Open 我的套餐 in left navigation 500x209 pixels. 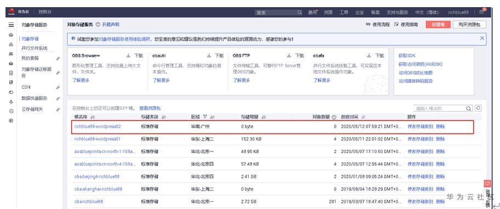point(30,58)
